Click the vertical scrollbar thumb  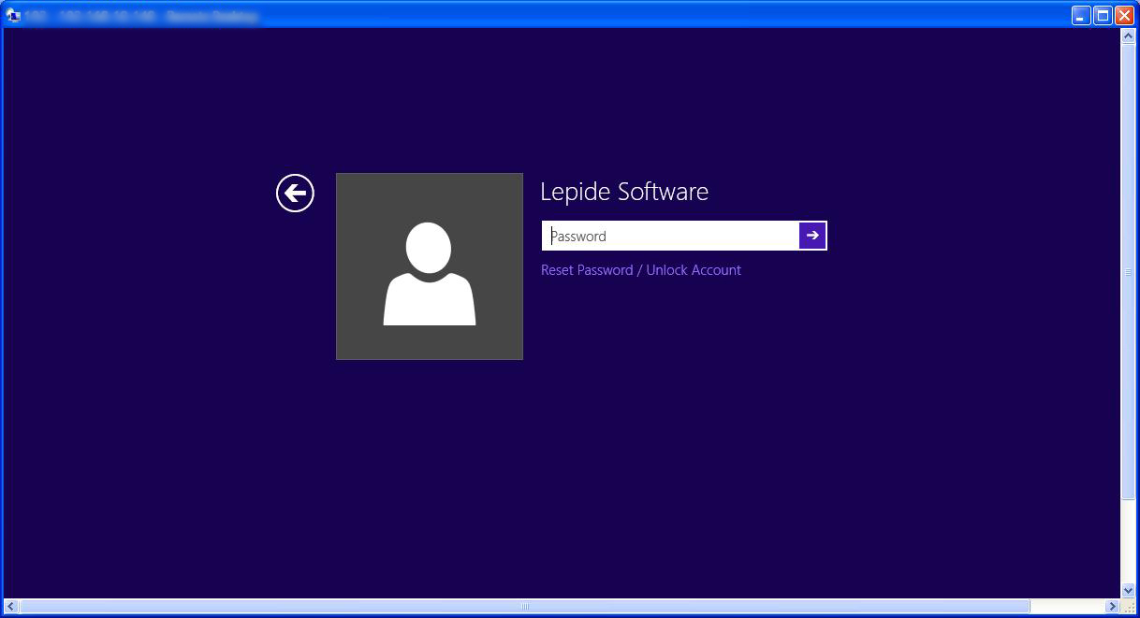coord(1128,271)
